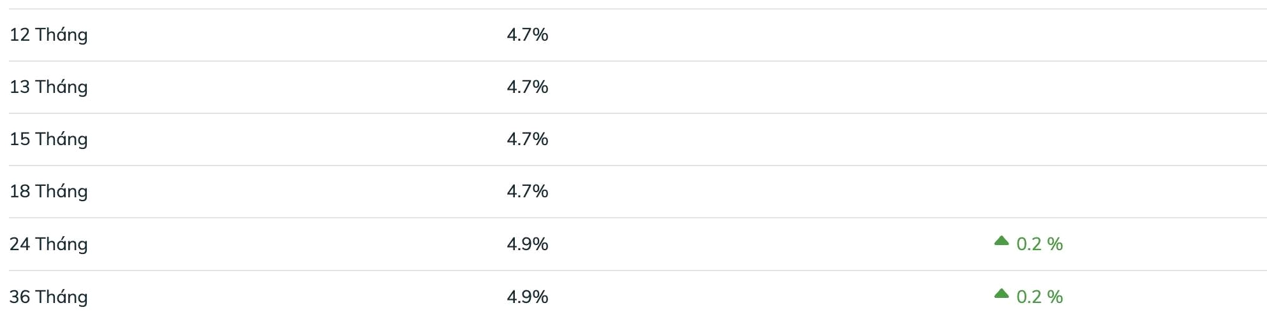This screenshot has height=317, width=1267.
Task: Click divider line between 12 and 13 Tháng
Action: click(x=638, y=61)
